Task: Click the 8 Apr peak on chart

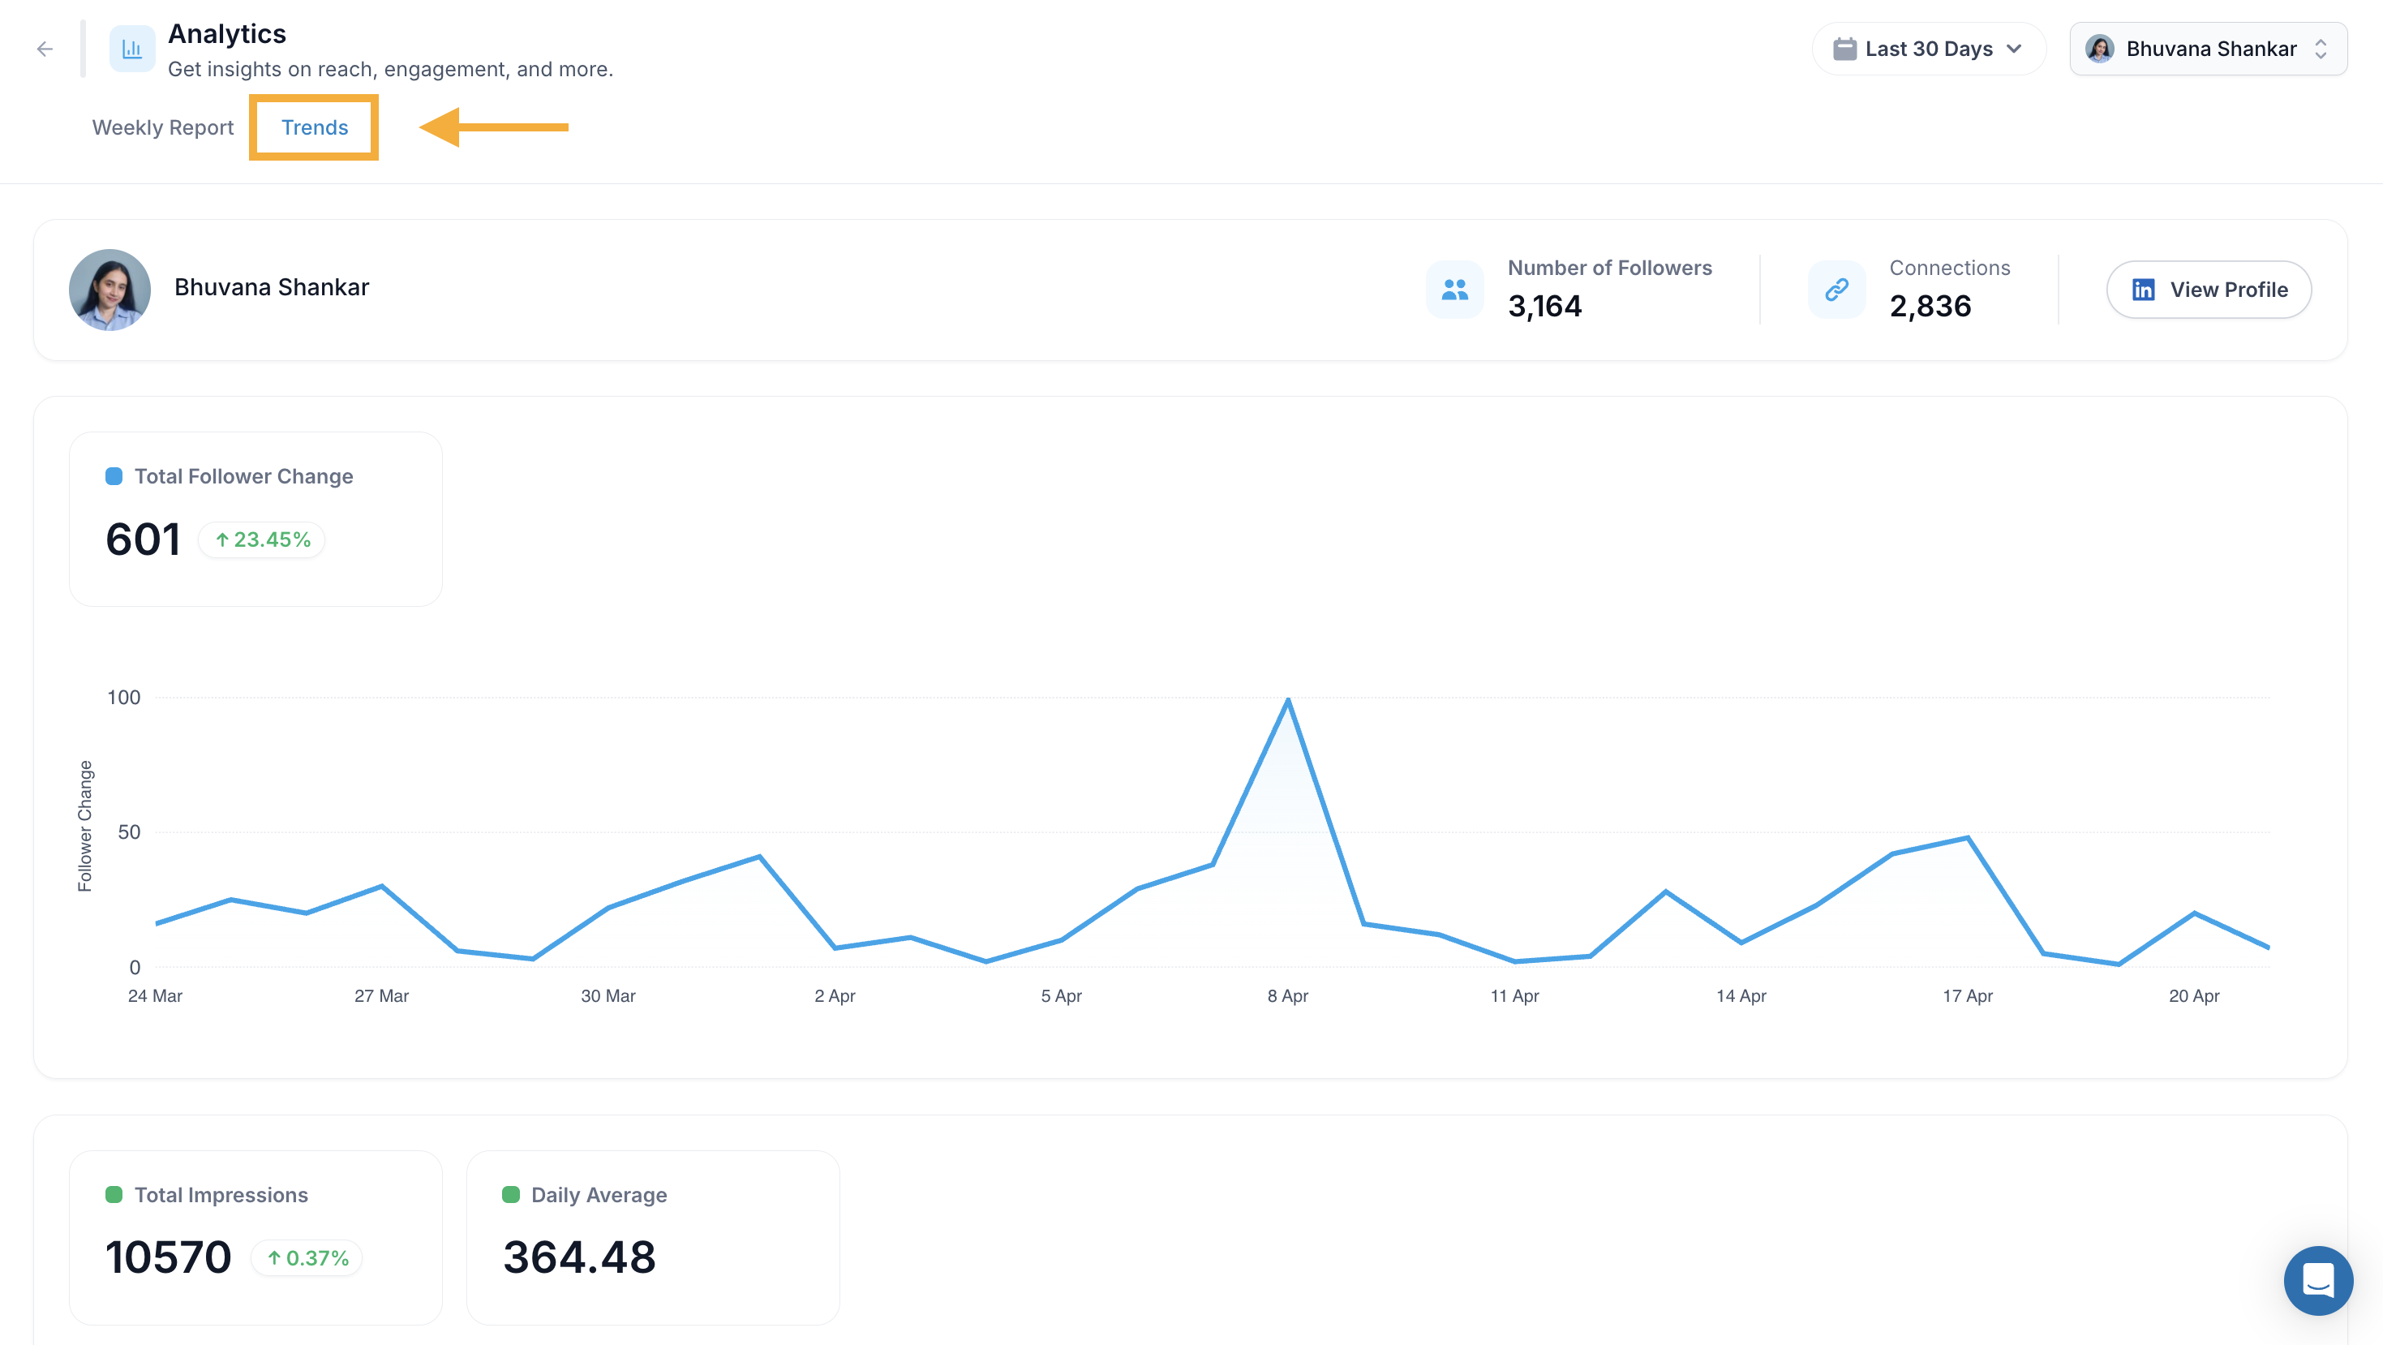Action: [x=1288, y=700]
